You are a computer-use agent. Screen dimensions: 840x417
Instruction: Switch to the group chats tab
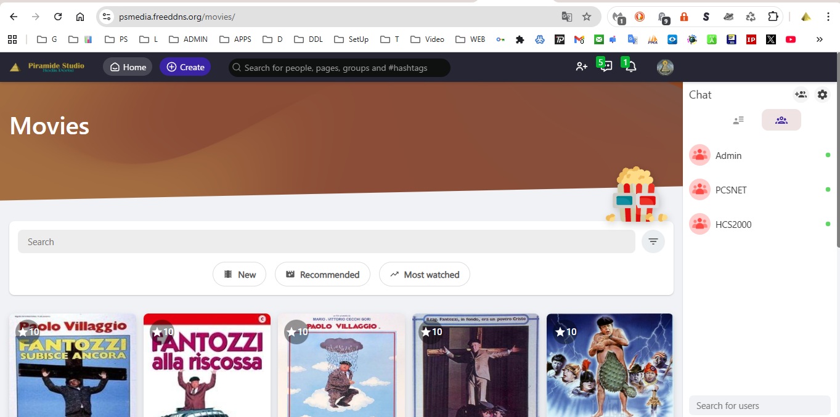tap(781, 120)
